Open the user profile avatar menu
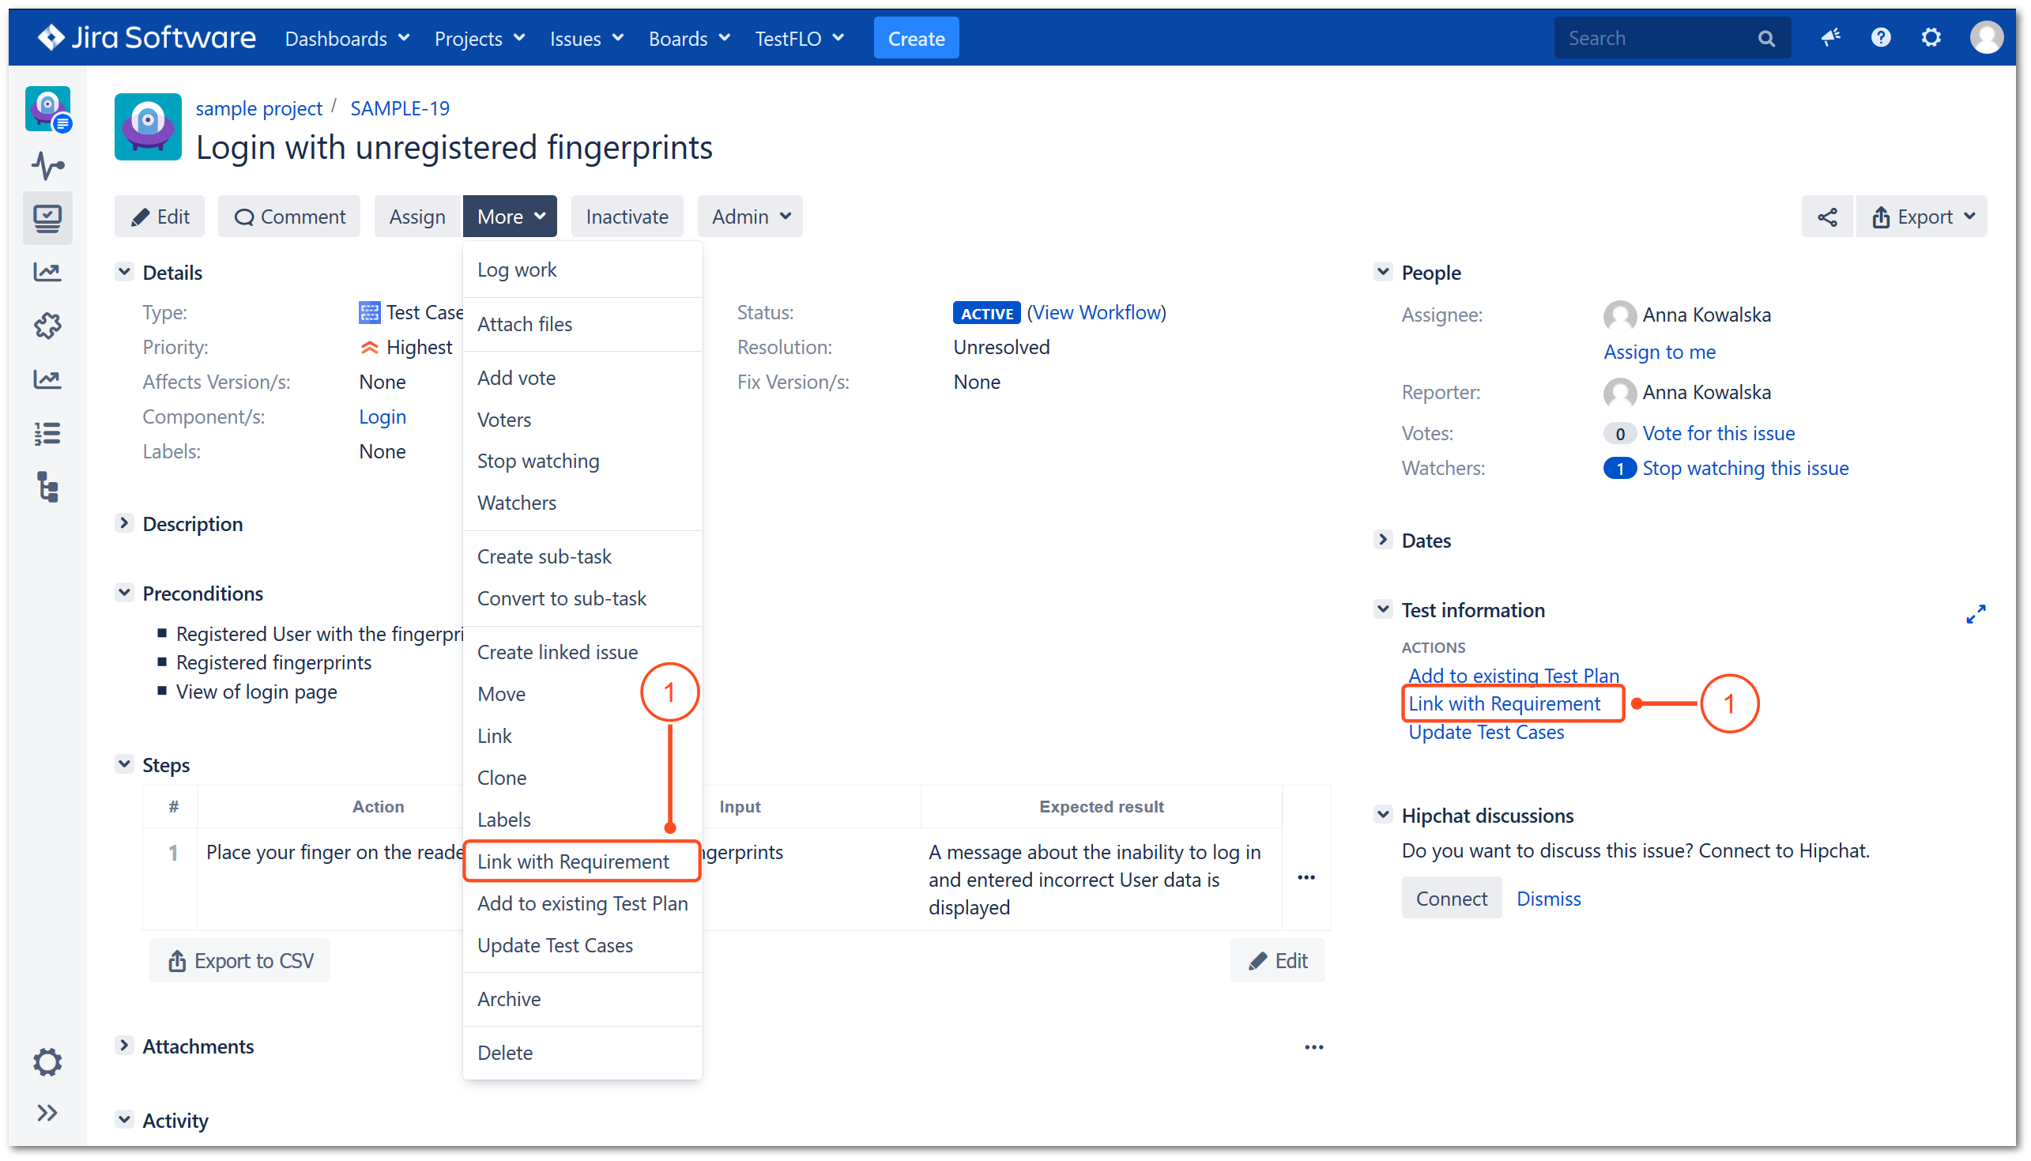 1987,37
